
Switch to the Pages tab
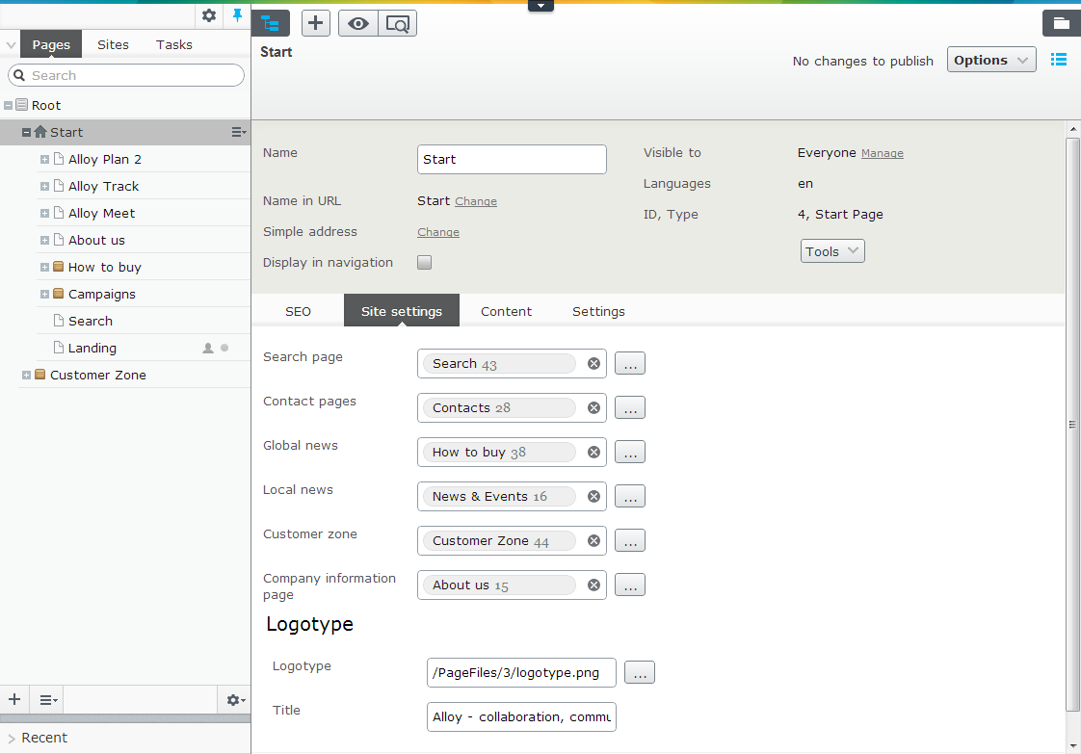(51, 44)
